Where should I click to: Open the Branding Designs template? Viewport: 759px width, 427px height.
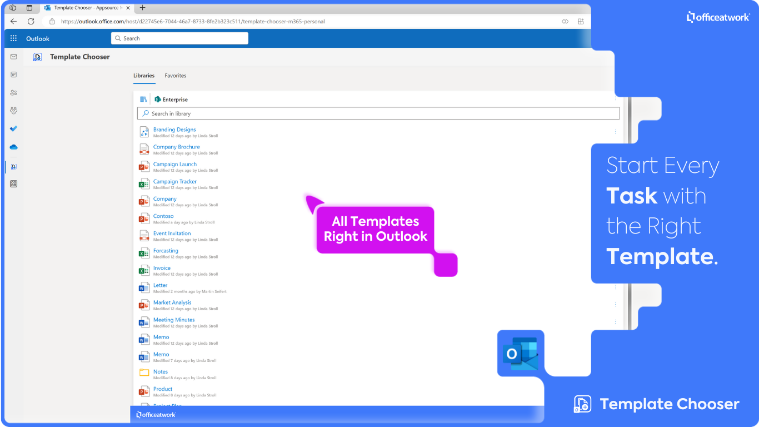tap(174, 130)
